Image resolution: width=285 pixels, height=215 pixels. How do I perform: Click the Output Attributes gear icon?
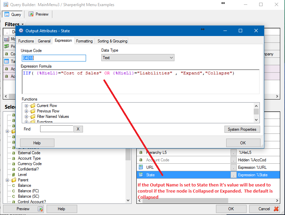coord(21,31)
